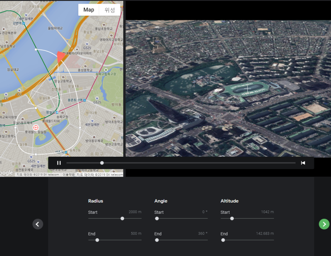
Task: Go to the previous step arrow
Action: pos(38,224)
